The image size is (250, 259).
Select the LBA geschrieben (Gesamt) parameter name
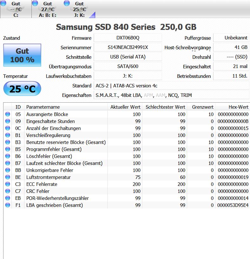coord(55,205)
